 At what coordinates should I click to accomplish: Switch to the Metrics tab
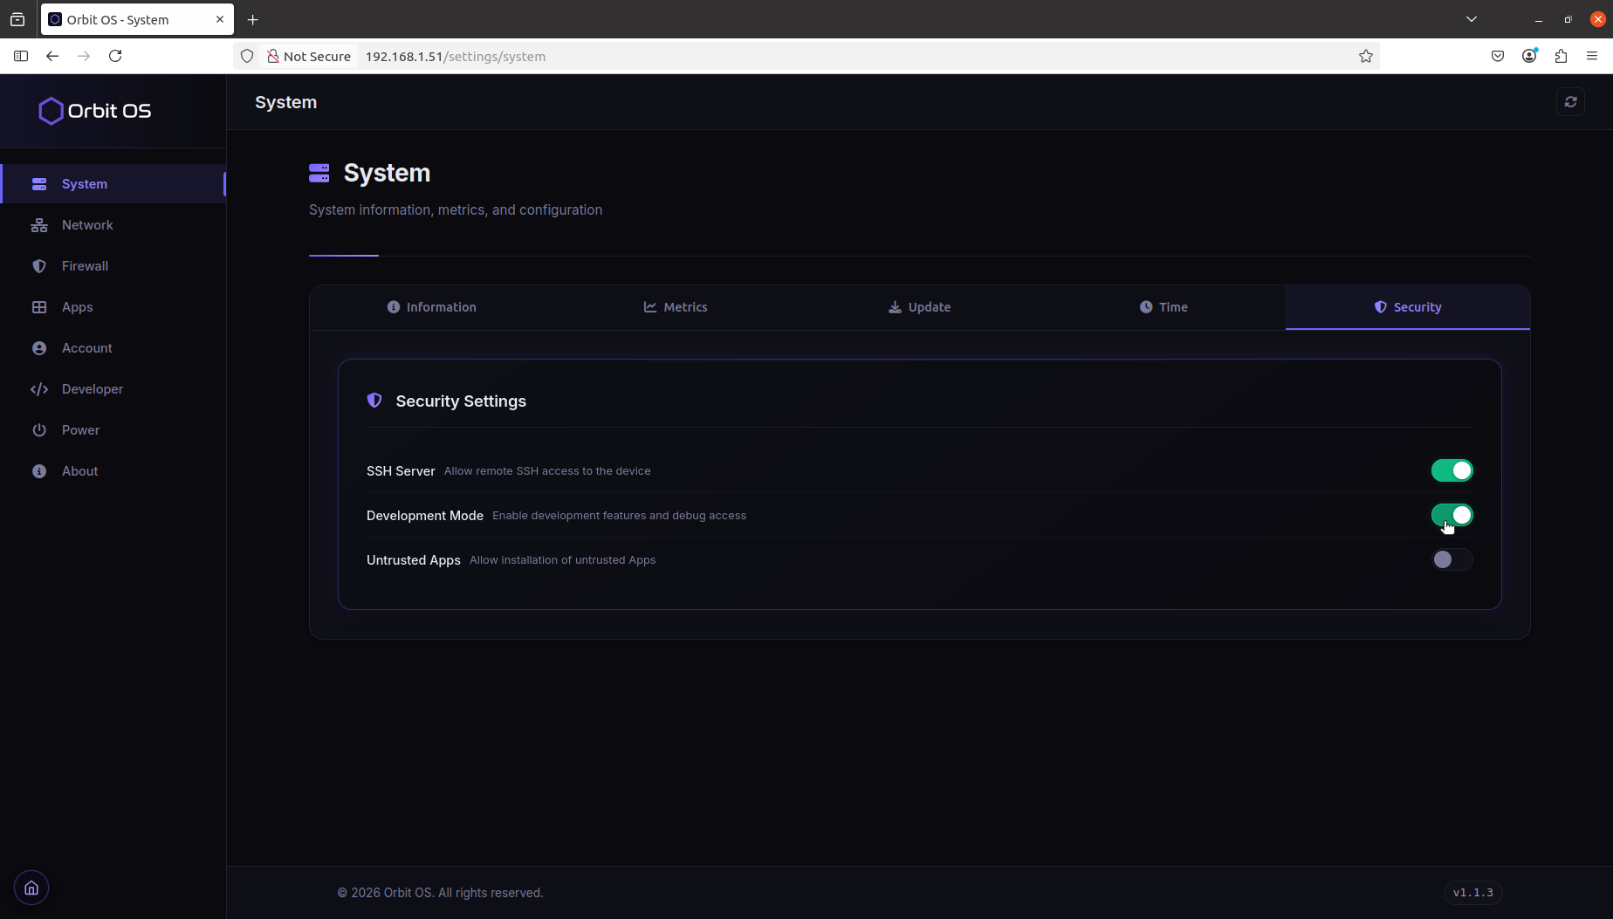click(676, 307)
